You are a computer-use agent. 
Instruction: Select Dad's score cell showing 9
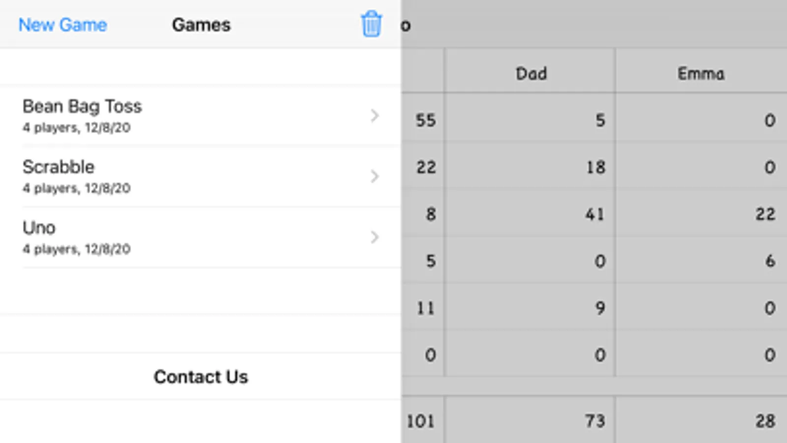531,308
